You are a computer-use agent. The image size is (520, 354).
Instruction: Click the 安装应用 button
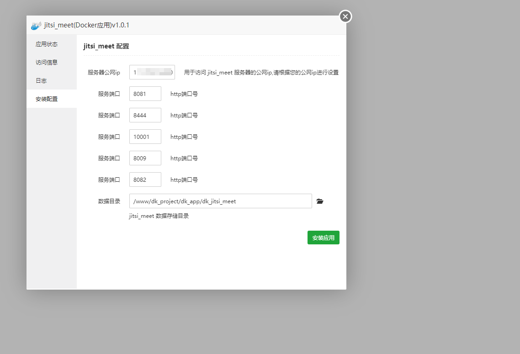324,238
